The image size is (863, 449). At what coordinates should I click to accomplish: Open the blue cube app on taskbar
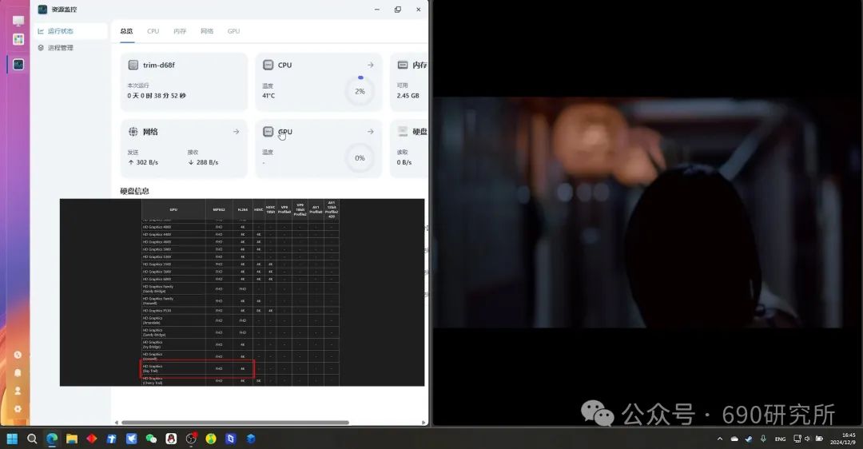click(x=250, y=439)
